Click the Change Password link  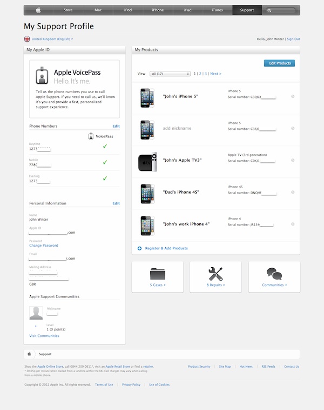(x=44, y=246)
